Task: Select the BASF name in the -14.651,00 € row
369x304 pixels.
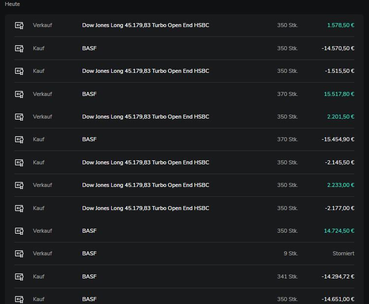Action: click(89, 299)
